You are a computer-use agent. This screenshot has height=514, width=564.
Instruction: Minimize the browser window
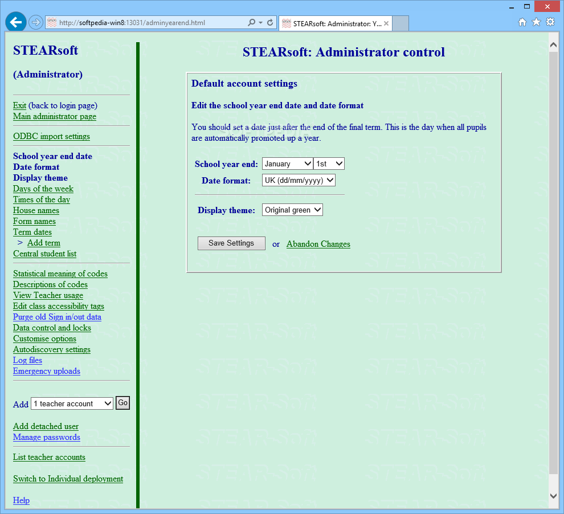(x=512, y=7)
